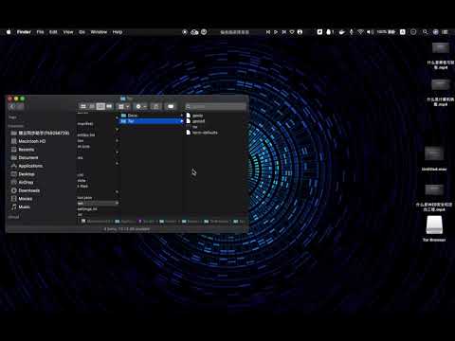Expand the Tor folder chevron
Image resolution: width=455 pixels, height=341 pixels.
pyautogui.click(x=181, y=121)
